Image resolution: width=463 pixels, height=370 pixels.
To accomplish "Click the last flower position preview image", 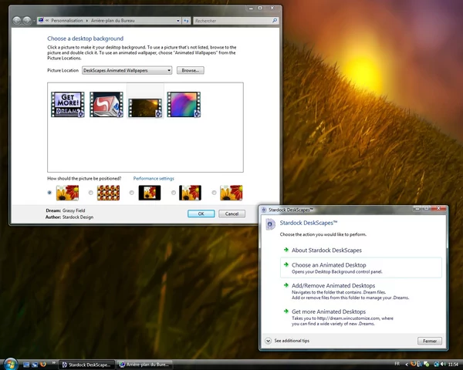I will [231, 193].
